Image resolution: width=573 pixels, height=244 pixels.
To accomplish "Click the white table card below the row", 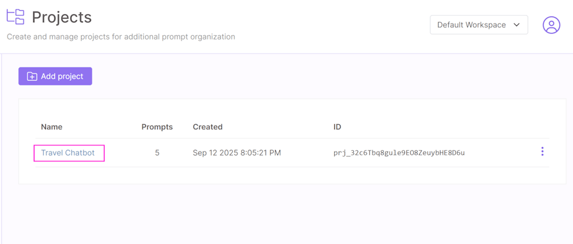I will 292,176.
